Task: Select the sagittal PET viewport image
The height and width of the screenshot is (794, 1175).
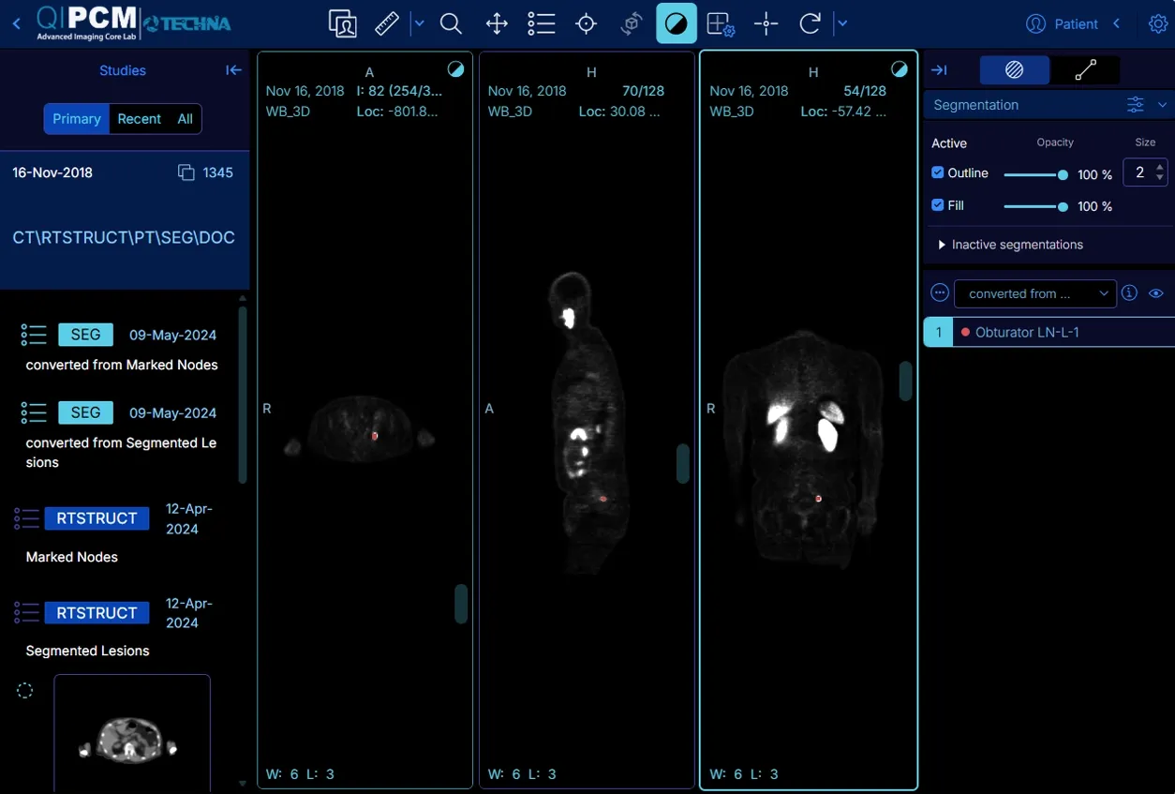Action: [x=587, y=422]
